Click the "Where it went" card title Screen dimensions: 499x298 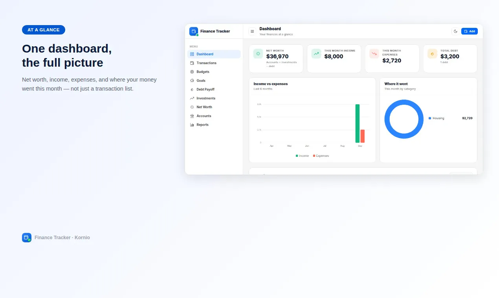pos(396,84)
